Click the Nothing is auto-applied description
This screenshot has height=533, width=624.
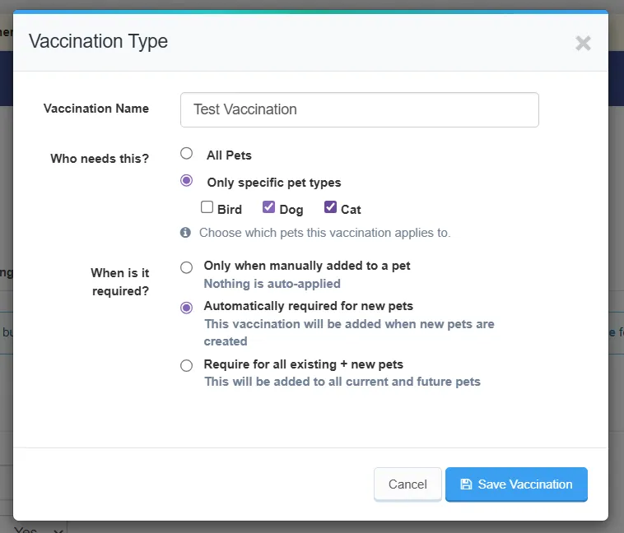pos(272,284)
